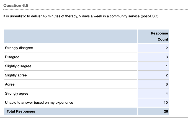Select the Strongly disagree row label

[19, 48]
